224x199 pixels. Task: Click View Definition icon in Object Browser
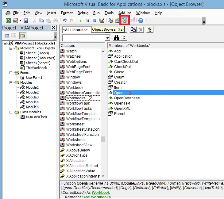point(140,29)
